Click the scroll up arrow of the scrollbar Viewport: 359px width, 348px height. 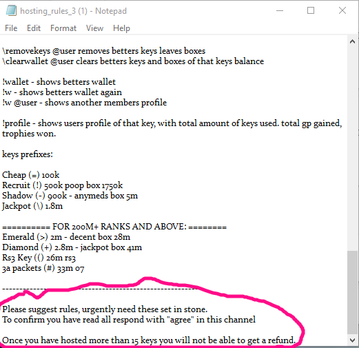point(352,41)
